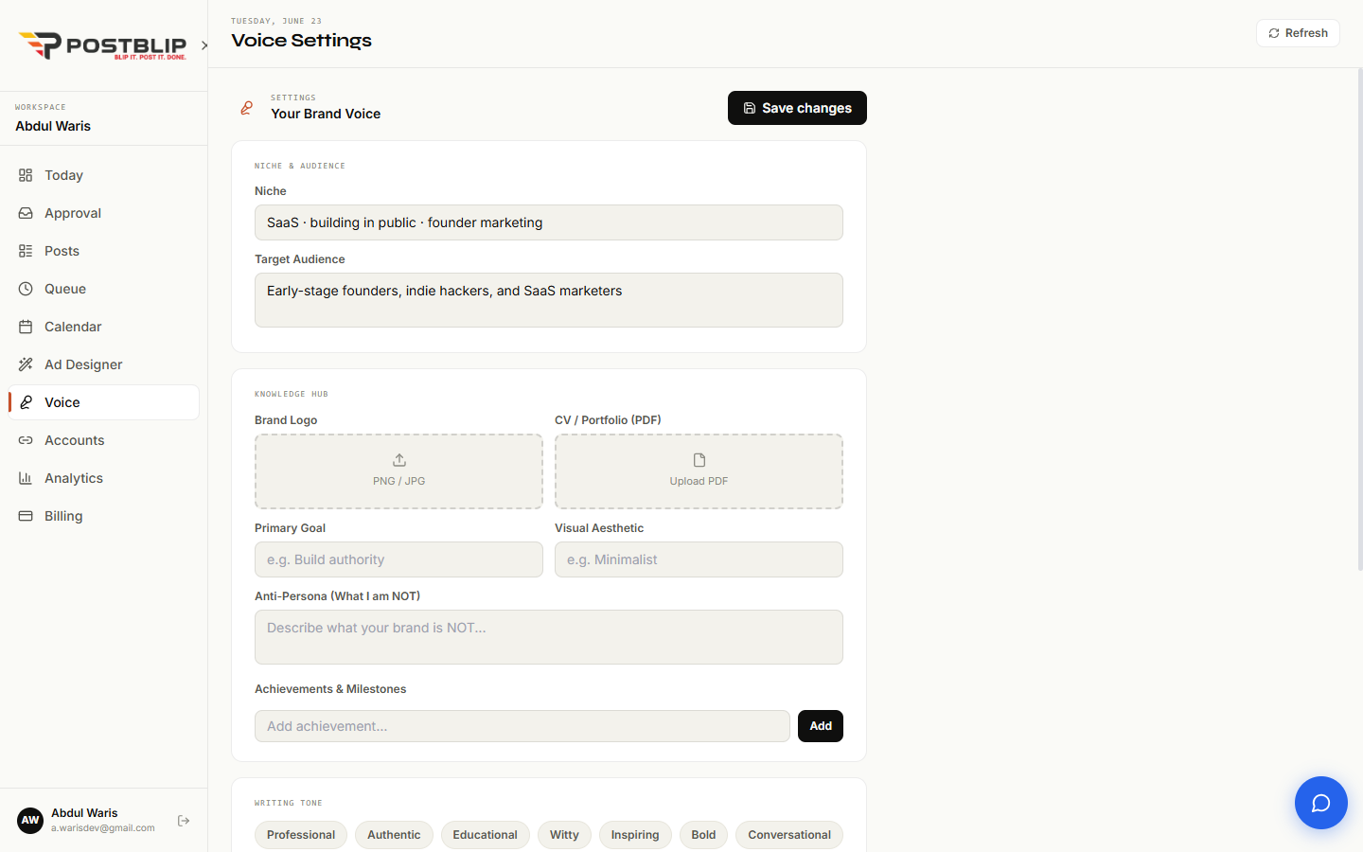Click the AW user avatar

(30, 820)
